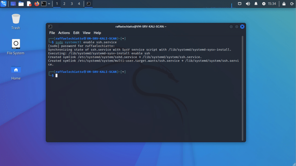296x166 pixels.
Task: Click the log out panel icon
Action: coord(292,3)
